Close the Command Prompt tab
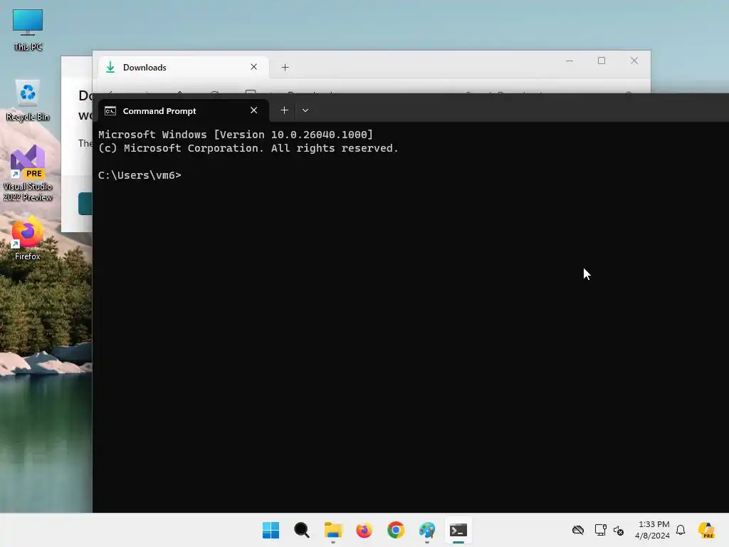Image resolution: width=729 pixels, height=547 pixels. coord(254,110)
